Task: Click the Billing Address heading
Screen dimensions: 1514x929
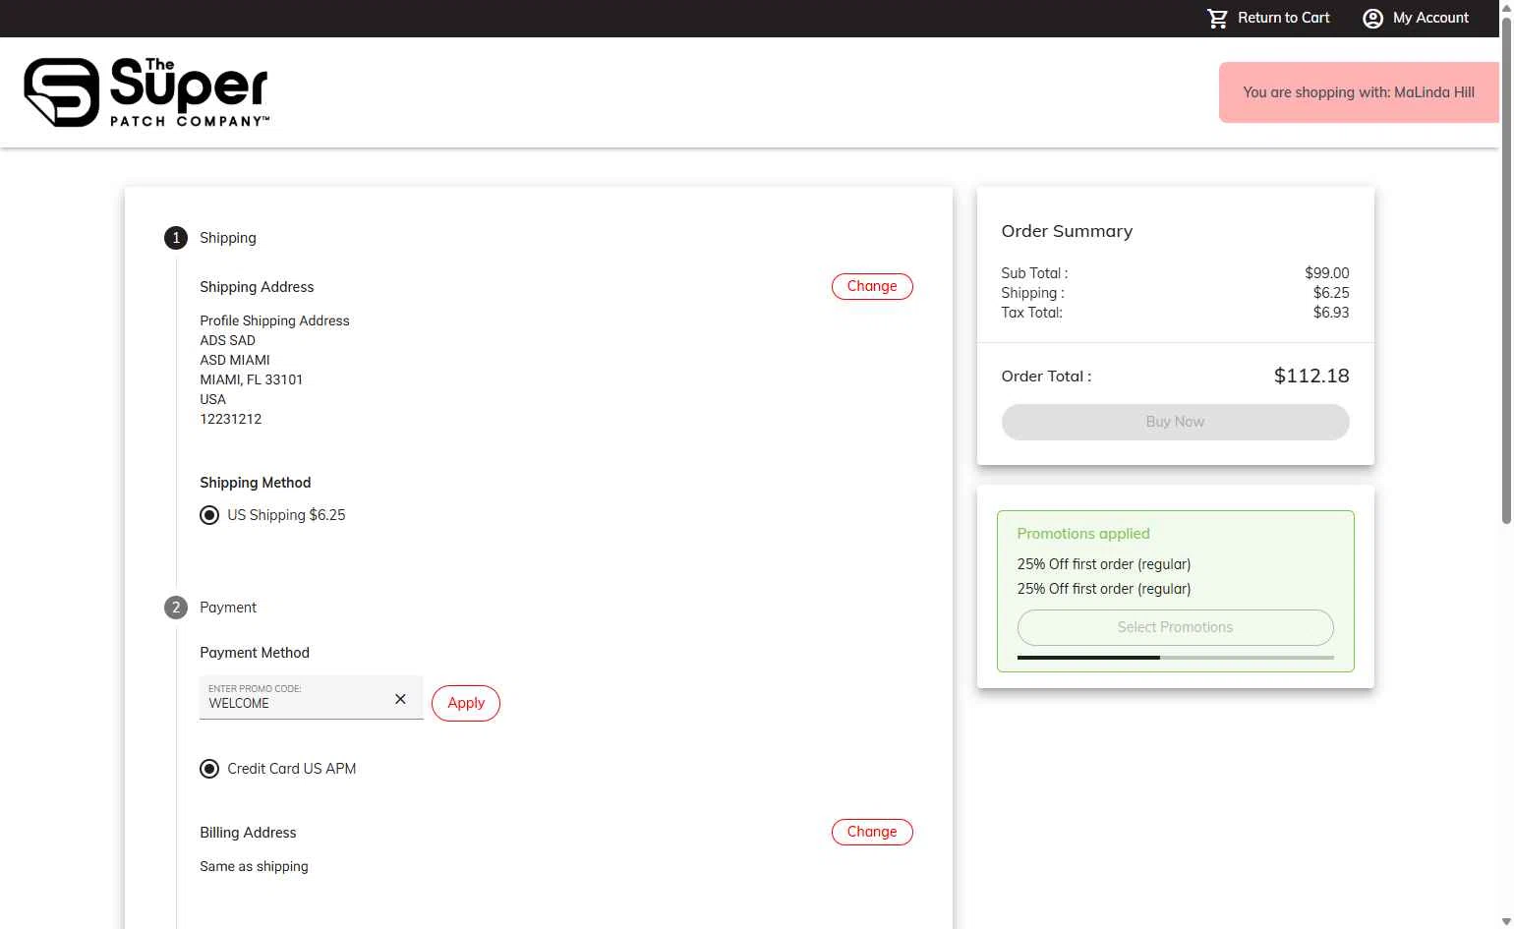Action: [x=248, y=833]
